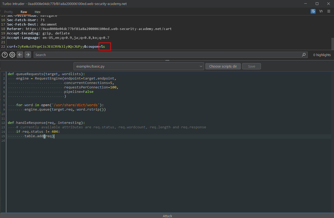The width and height of the screenshot is (334, 218).
Task: Click the panel divider dots handle
Action: [x=167, y=60]
